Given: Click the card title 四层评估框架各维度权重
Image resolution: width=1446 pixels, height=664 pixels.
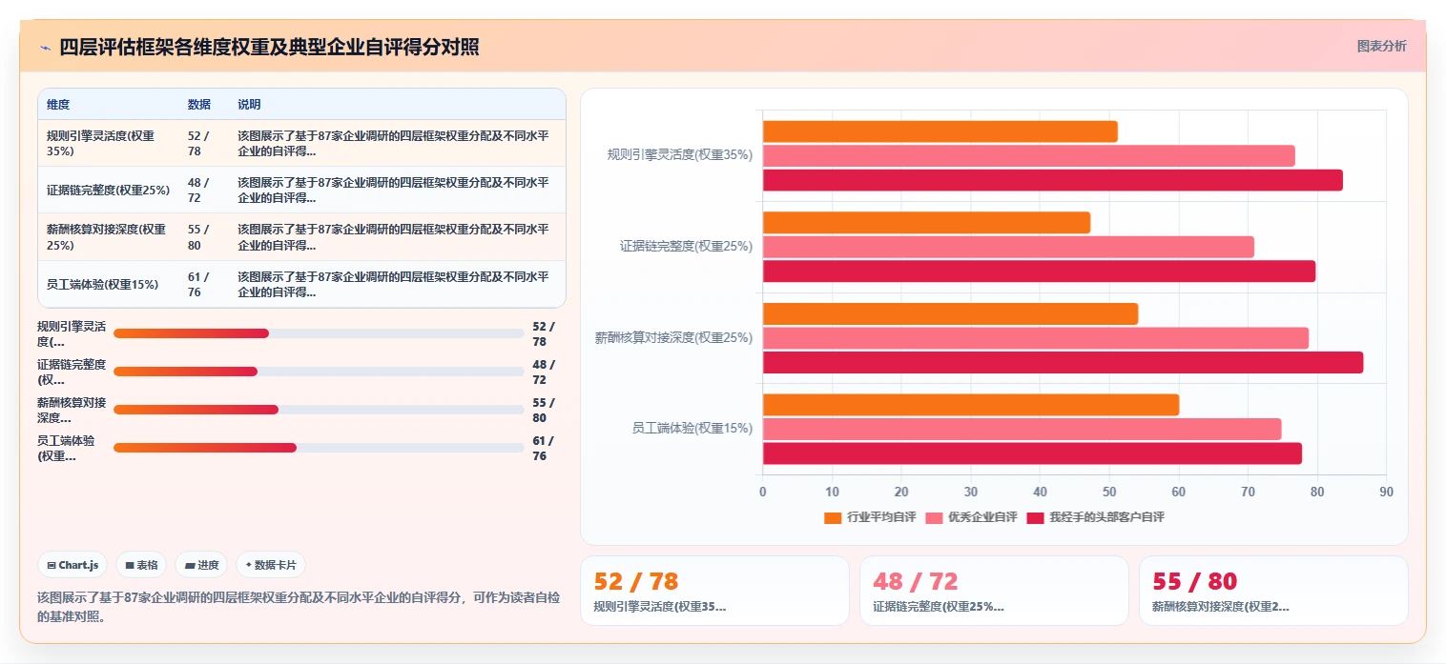Looking at the screenshot, I should coord(269,47).
